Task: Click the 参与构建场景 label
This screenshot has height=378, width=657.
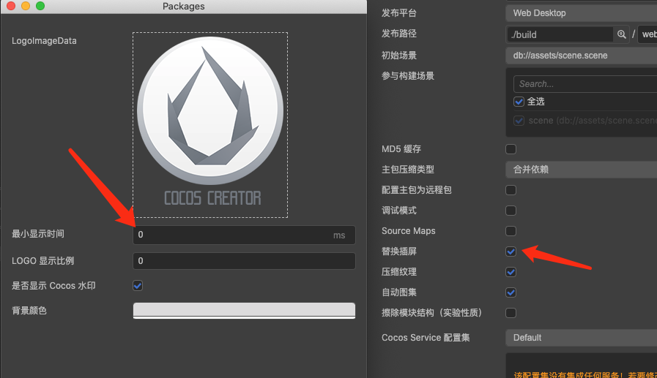Action: [x=408, y=76]
